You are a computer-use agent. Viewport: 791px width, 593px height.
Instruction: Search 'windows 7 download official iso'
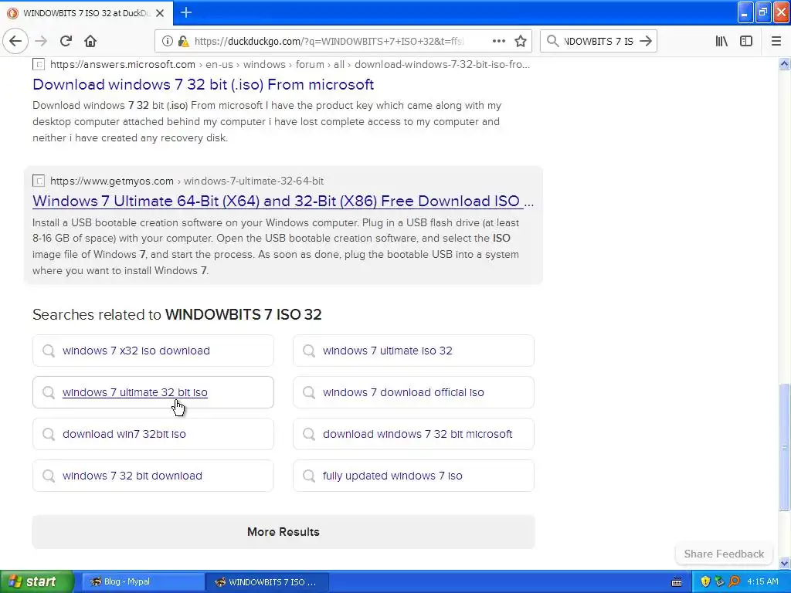tap(414, 392)
